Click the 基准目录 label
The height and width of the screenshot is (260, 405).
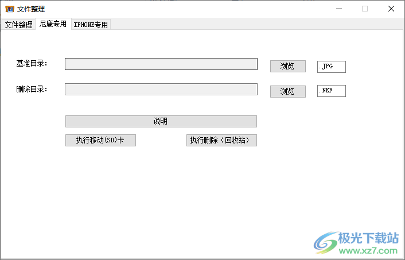pos(32,63)
